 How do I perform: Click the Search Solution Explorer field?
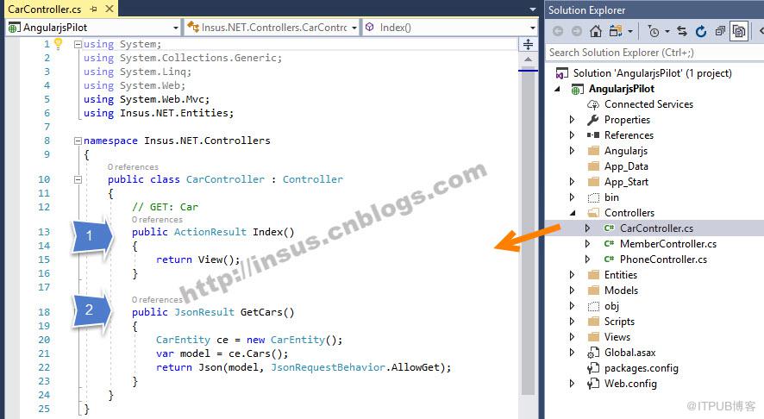point(654,53)
